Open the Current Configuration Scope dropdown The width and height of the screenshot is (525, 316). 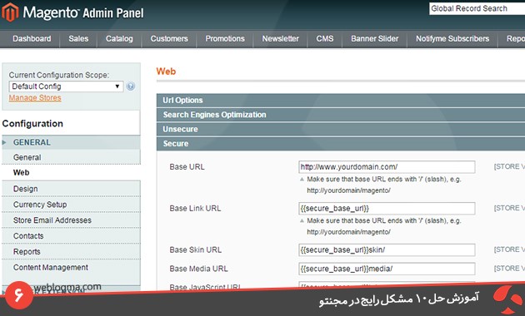(66, 86)
